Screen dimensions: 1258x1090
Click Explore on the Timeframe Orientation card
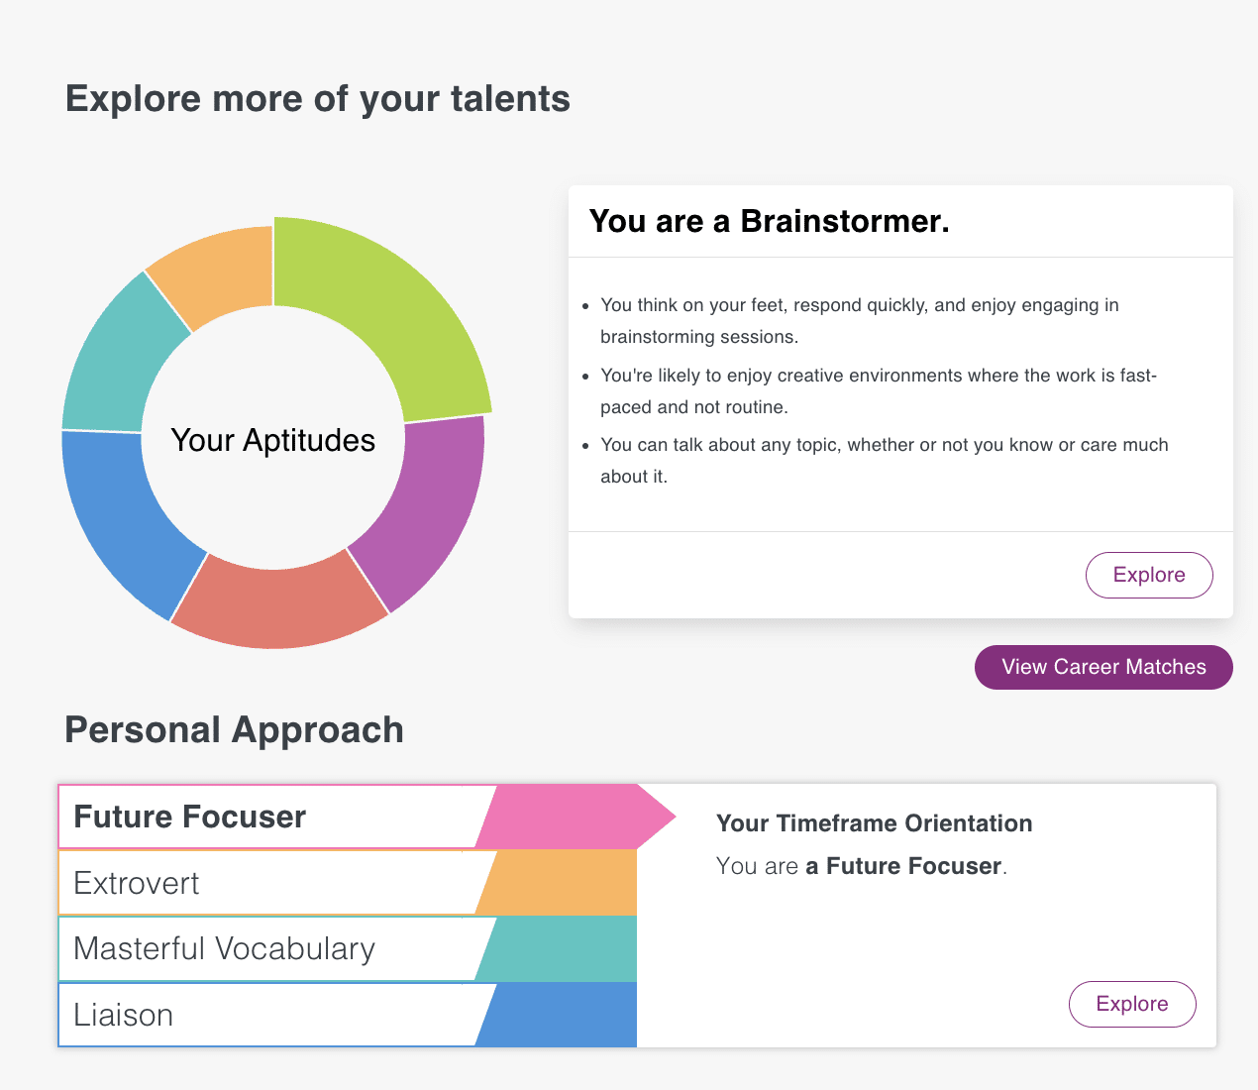click(1132, 1004)
